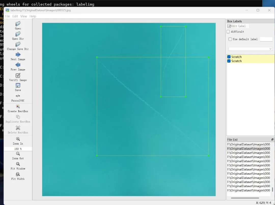Click the labelImg window title icon
Screen dimensions: 275x205
point(7,10)
